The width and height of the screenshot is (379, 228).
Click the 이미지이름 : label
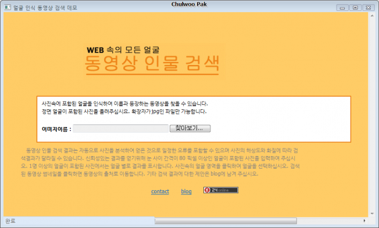click(x=56, y=129)
